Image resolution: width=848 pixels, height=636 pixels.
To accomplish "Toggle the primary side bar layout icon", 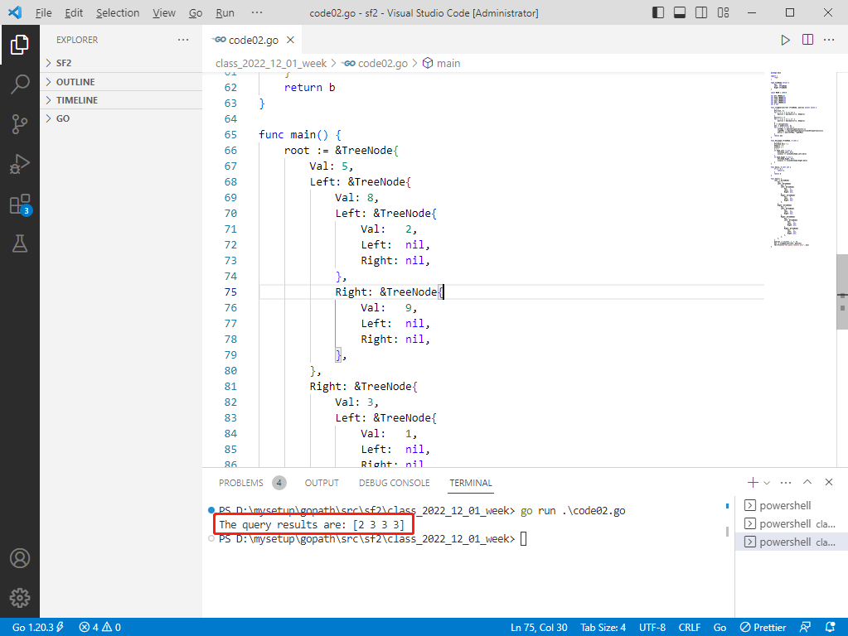I will tap(658, 12).
